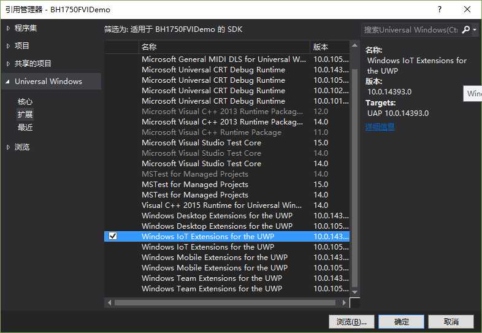The width and height of the screenshot is (482, 333).
Task: Select Windows IoT Extensions for the UWP 10.0.105
Action: click(x=227, y=247)
